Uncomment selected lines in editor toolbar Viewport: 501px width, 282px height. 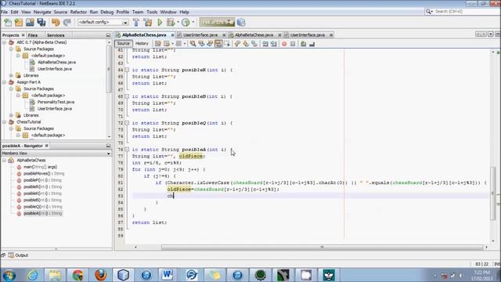click(x=312, y=44)
